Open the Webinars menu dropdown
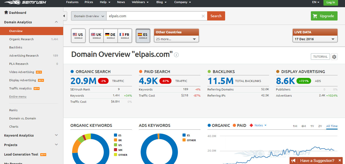 tap(140, 2)
